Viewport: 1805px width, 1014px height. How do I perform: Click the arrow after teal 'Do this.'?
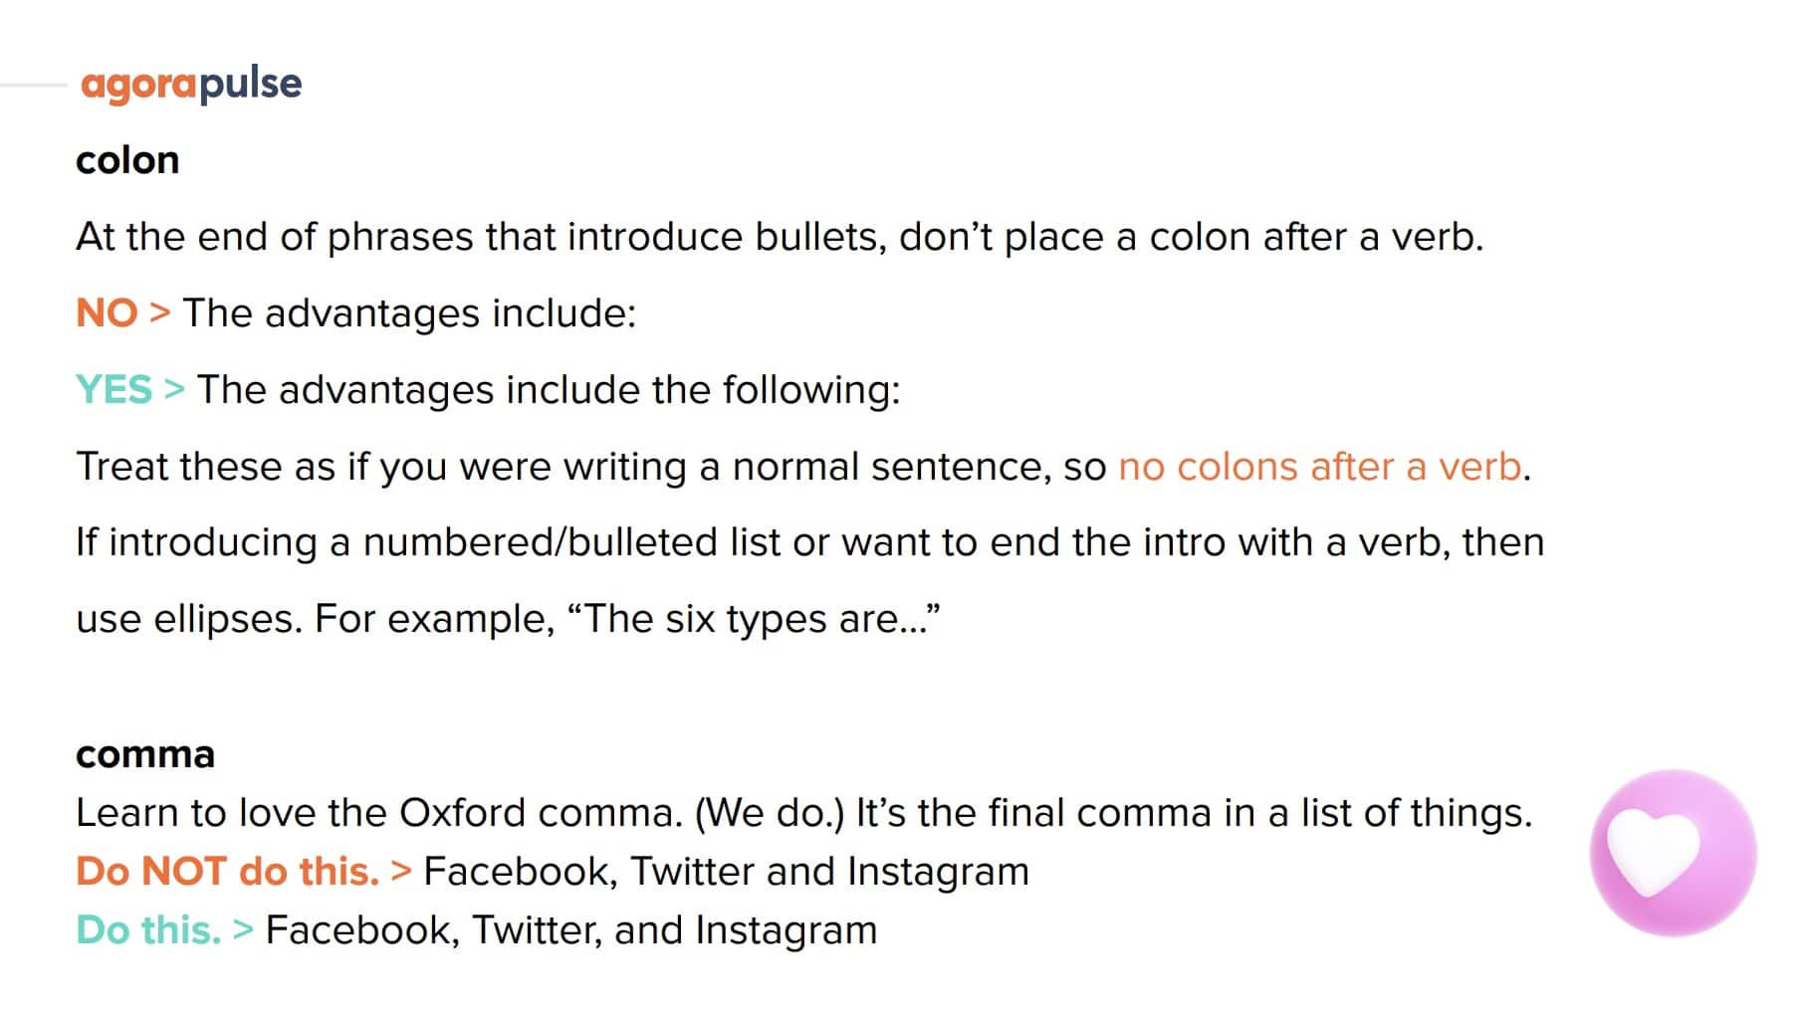(x=243, y=930)
